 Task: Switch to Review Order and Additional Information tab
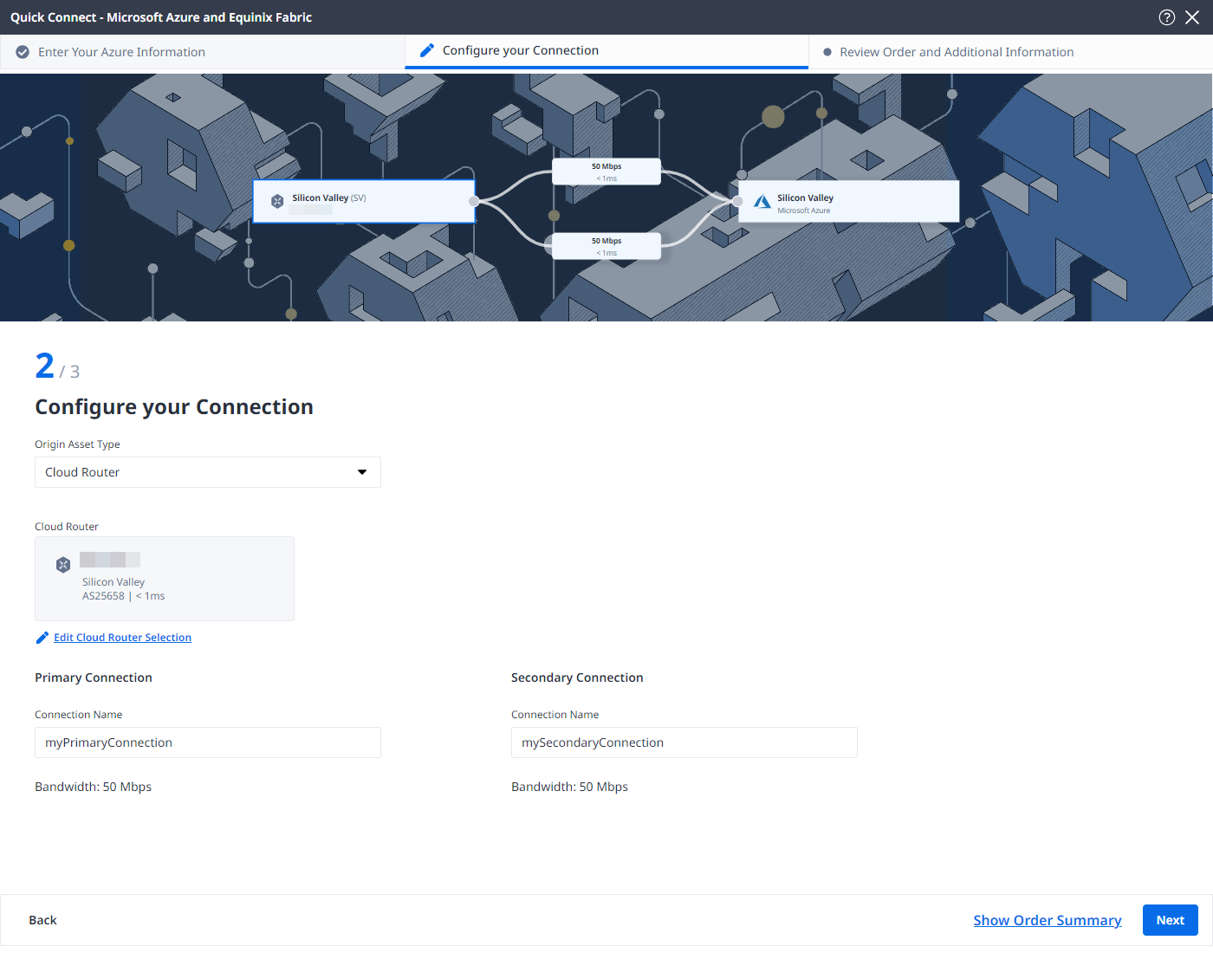(957, 52)
